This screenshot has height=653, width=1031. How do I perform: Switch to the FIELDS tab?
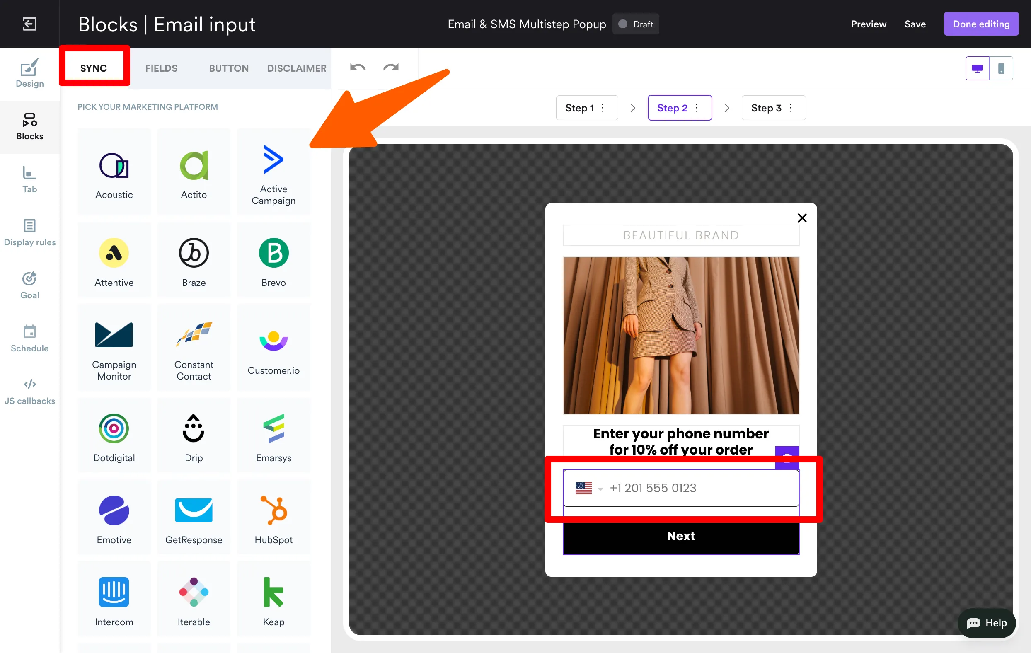coord(161,68)
